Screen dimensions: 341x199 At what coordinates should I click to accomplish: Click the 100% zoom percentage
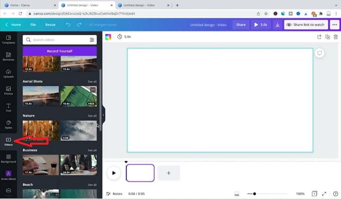tap(300, 194)
